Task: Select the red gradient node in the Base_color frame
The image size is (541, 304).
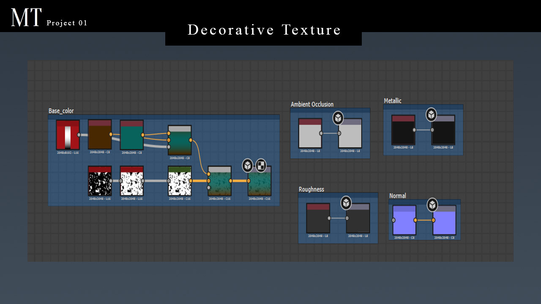Action: [68, 135]
